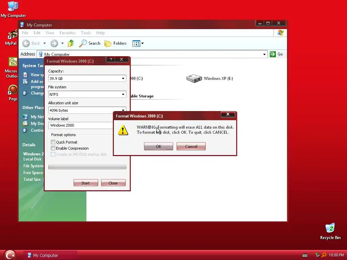This screenshot has height=260, width=347.
Task: Toggle the Folders pane button
Action: tap(115, 43)
